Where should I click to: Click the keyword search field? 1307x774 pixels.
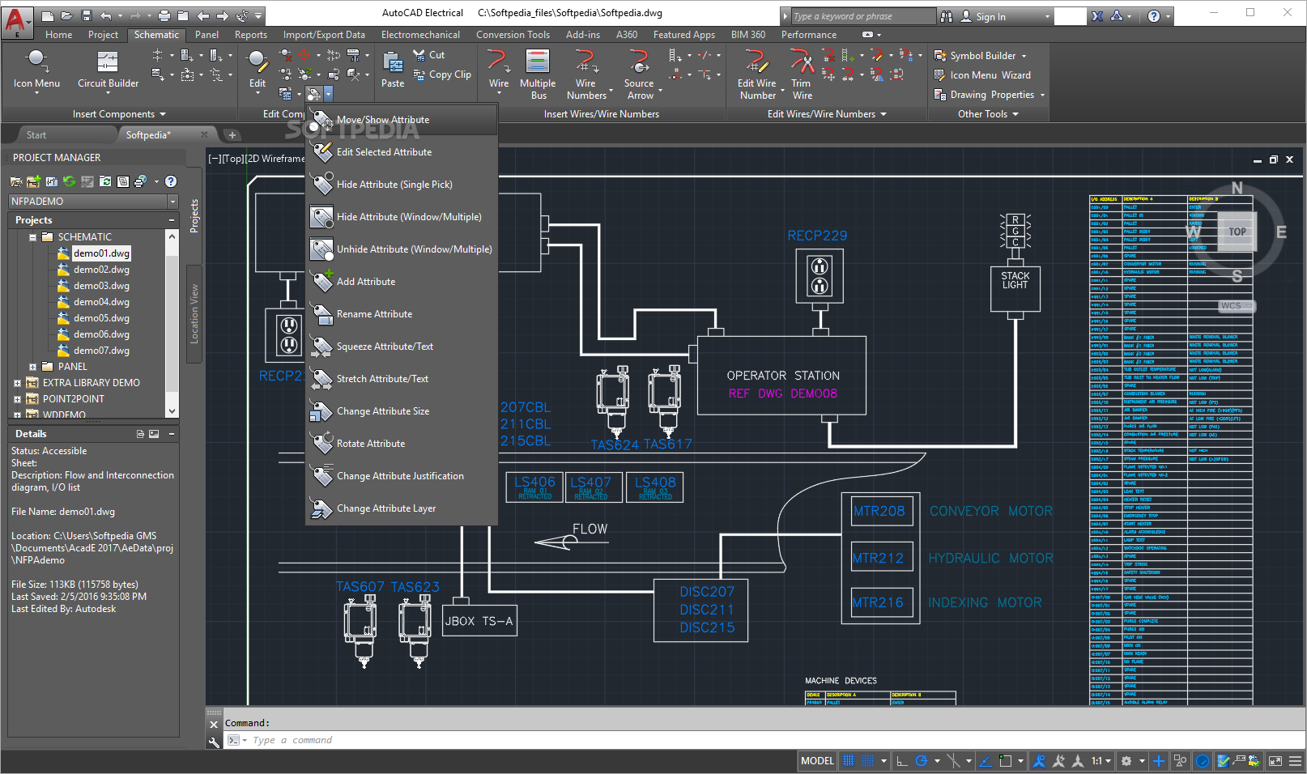[x=862, y=16]
